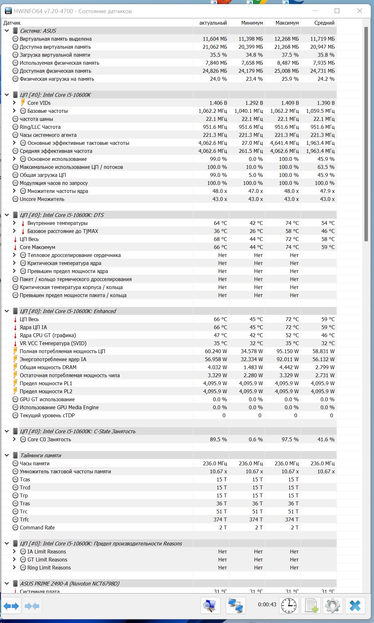Click the Максимум column header

[x=283, y=23]
